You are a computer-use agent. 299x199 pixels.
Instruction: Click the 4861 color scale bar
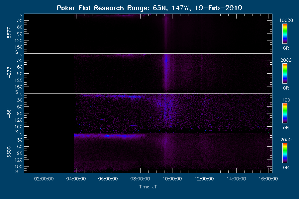[x=285, y=113]
